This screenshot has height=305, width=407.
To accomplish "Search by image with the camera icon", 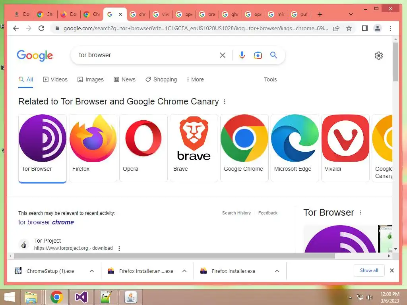I will point(258,55).
